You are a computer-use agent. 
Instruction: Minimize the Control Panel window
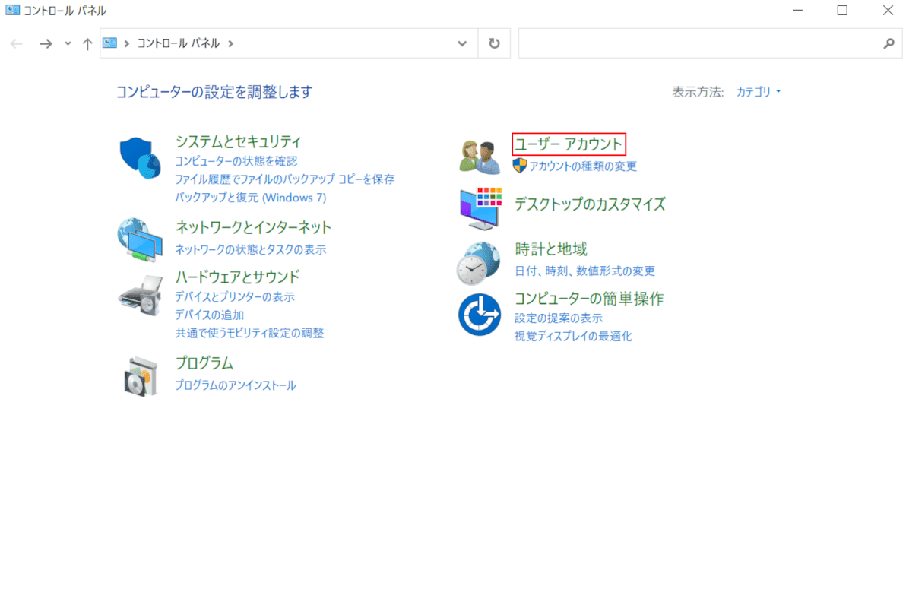(798, 11)
